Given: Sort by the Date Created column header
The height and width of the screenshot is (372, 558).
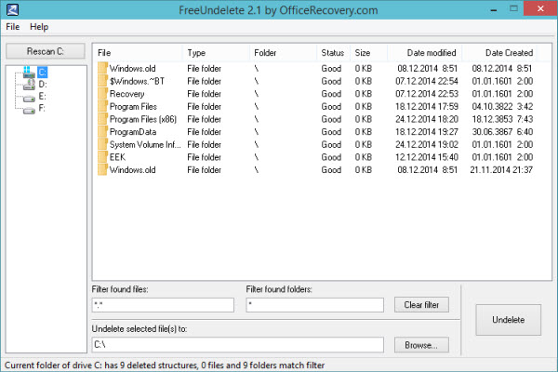Looking at the screenshot, I should point(499,53).
